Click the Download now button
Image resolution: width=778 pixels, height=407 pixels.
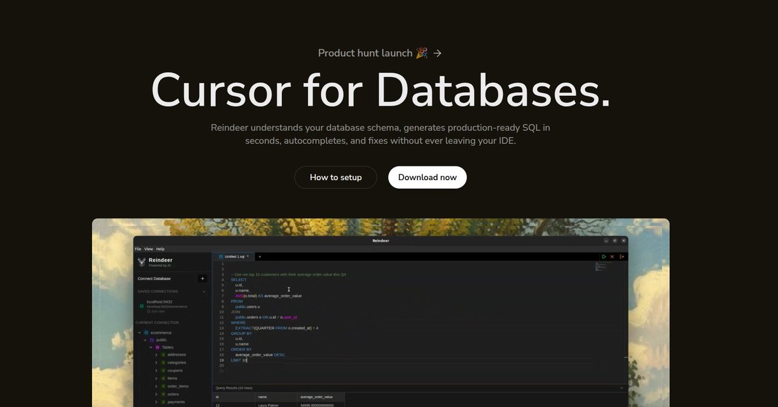(x=427, y=178)
